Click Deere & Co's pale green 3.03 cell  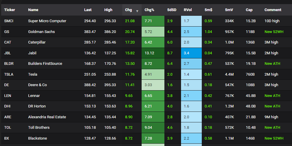click(x=153, y=85)
